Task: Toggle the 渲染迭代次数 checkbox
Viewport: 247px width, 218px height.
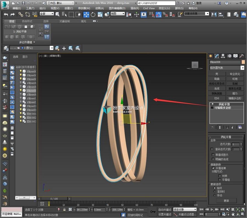Action: [x=212, y=149]
